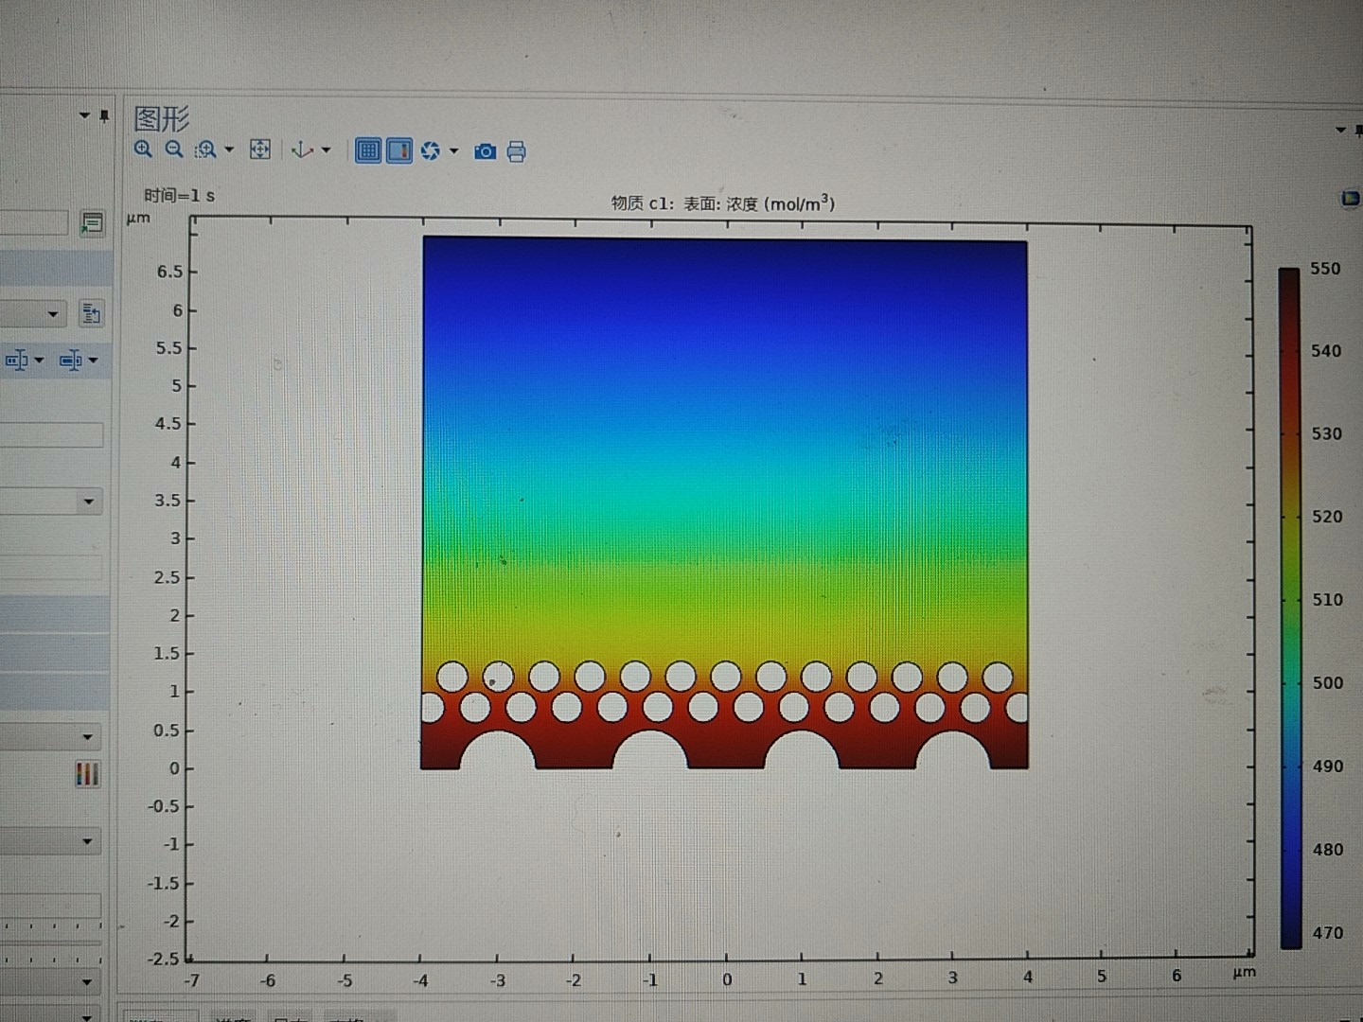This screenshot has height=1022, width=1363.
Task: Pin the left settings panel
Action: tap(104, 115)
